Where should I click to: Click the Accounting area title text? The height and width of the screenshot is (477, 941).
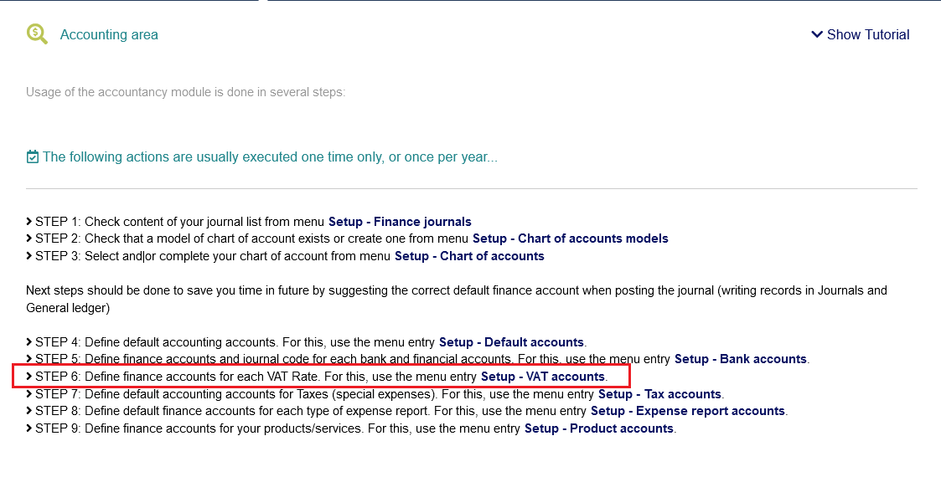tap(109, 35)
